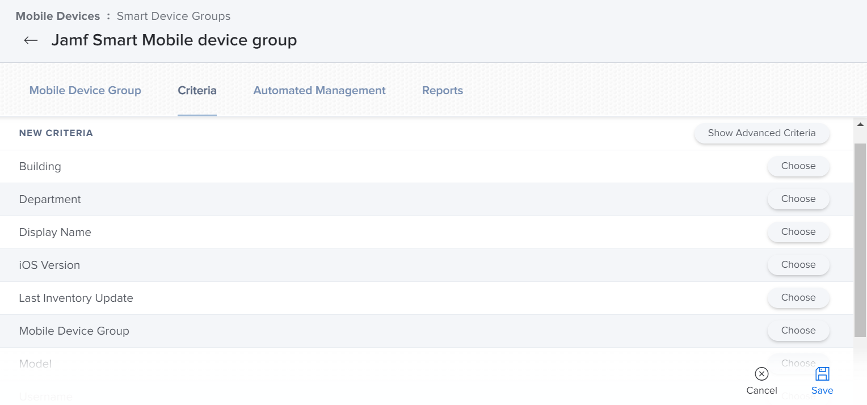The image size is (867, 405).
Task: Click the Mobile Devices breadcrumb
Action: [x=58, y=16]
